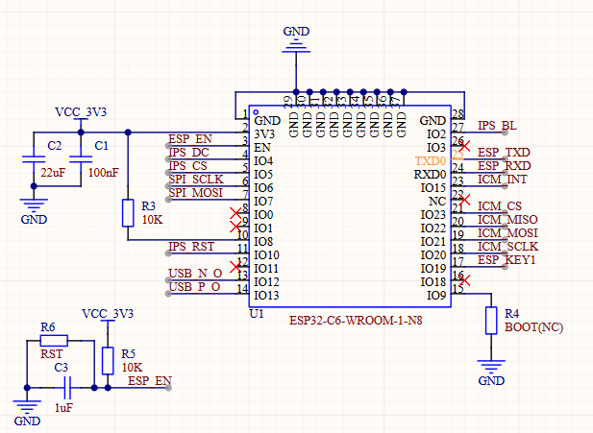Select capacitor C1 symbol (100nF)
The height and width of the screenshot is (433, 593).
click(81, 159)
